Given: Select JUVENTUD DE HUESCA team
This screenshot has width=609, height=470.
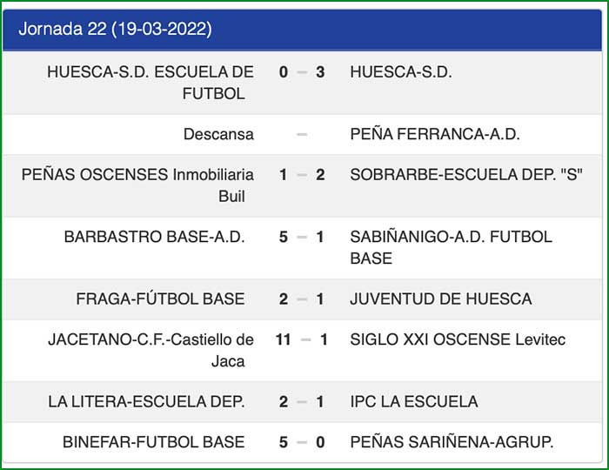Looking at the screenshot, I should (440, 299).
